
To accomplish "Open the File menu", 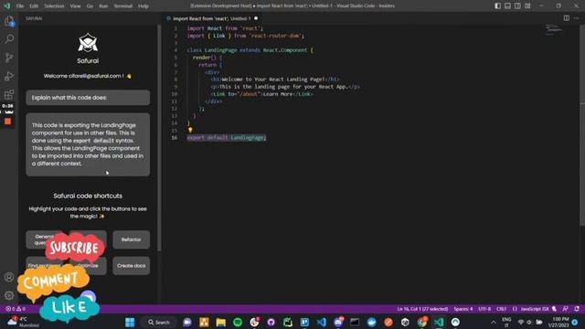I will point(20,6).
